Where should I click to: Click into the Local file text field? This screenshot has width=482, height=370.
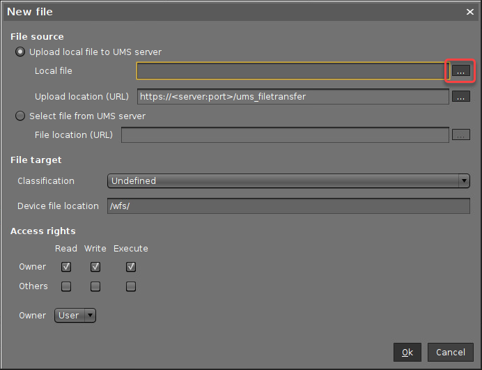tap(289, 71)
